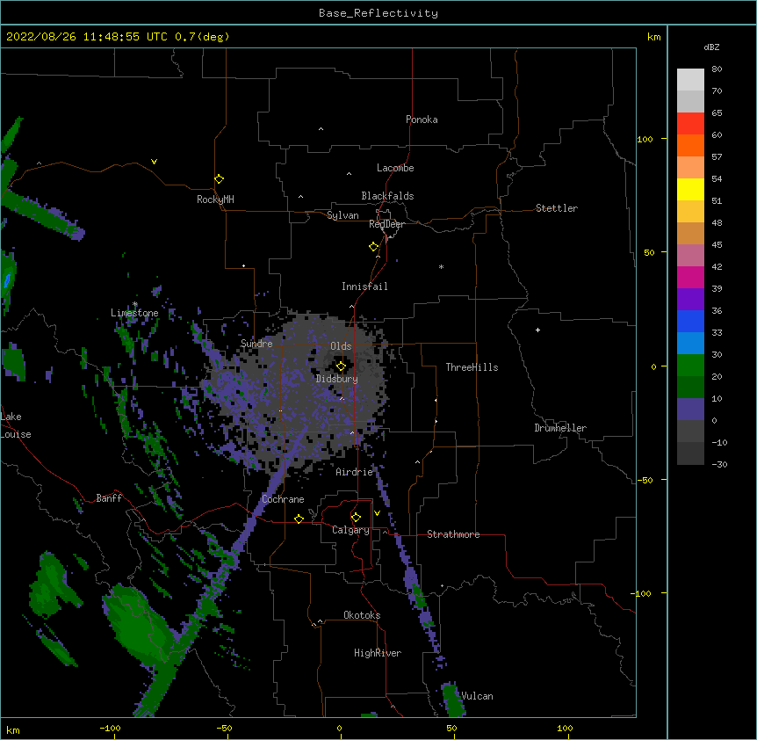Click the yellow diamond marker above RockyMH
The image size is (757, 740).
point(219,179)
